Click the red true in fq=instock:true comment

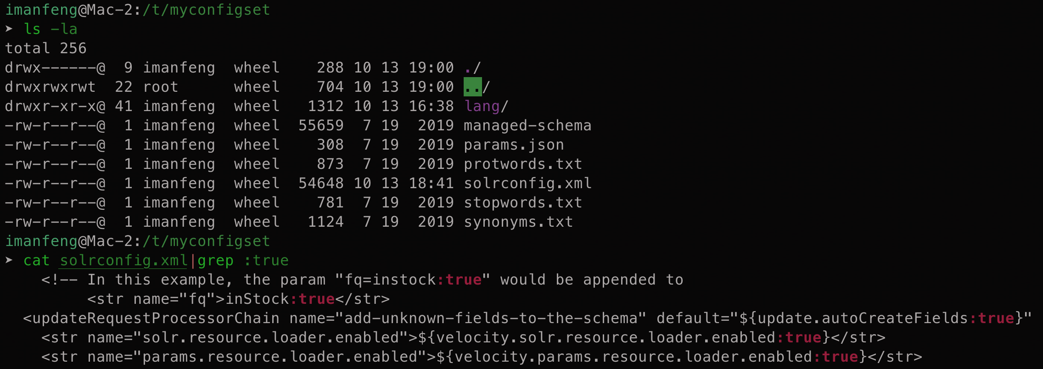(x=463, y=280)
